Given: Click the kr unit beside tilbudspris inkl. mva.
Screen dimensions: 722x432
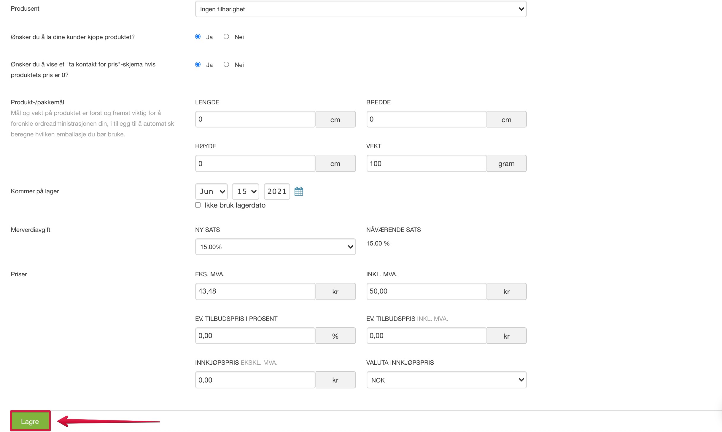Looking at the screenshot, I should (x=506, y=336).
